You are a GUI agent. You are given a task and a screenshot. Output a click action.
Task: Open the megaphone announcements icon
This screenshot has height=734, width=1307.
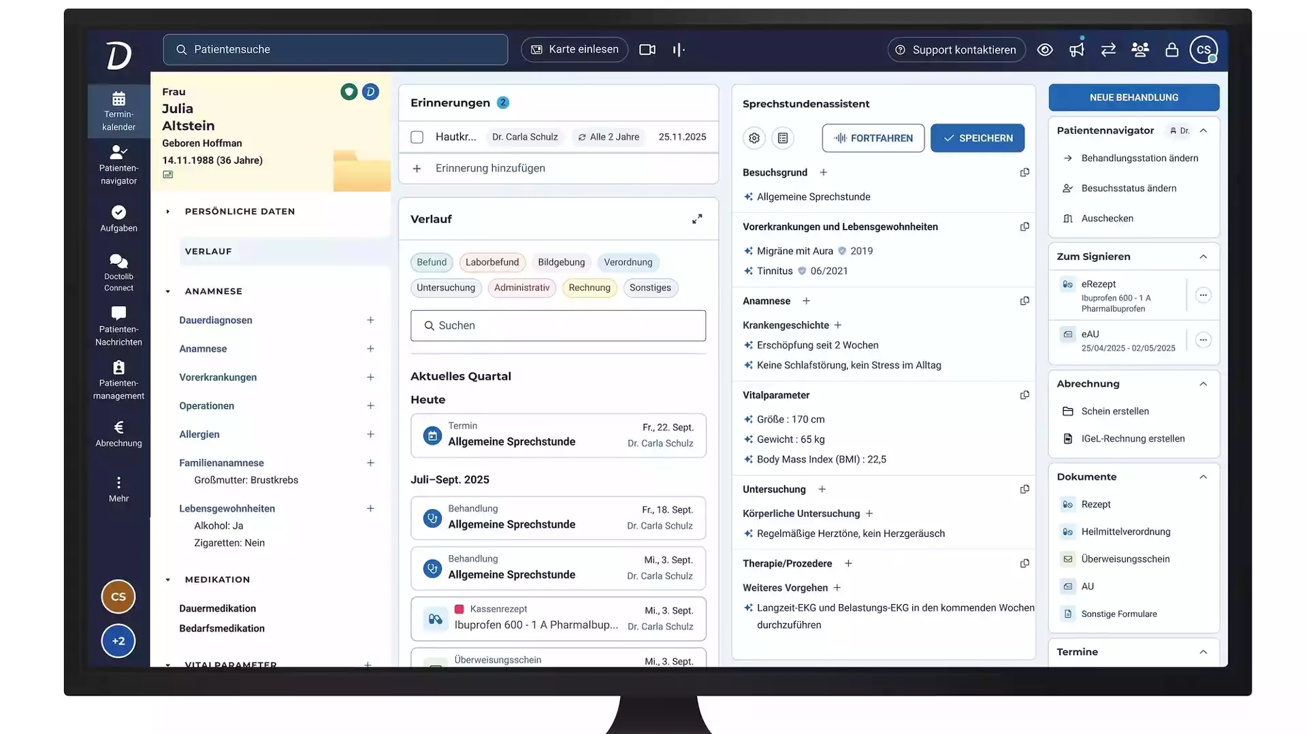pos(1076,50)
